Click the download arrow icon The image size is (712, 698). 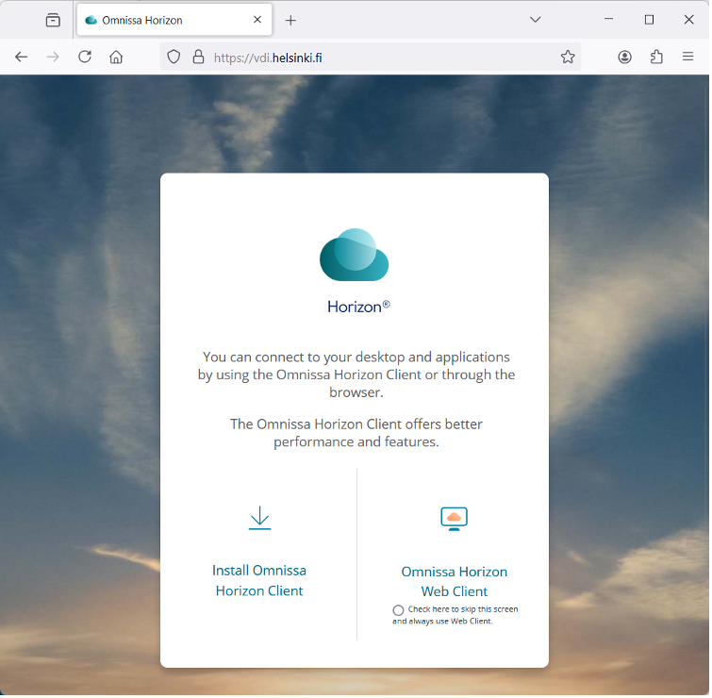point(259,518)
